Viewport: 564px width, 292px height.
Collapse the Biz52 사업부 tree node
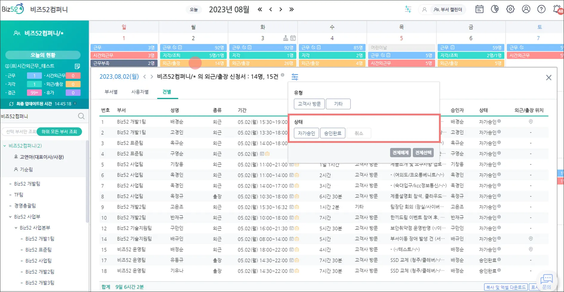(10, 217)
